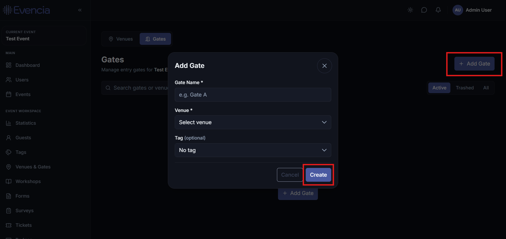Viewport: 506px width, 239px height.
Task: Cancel the Add Gate dialog
Action: [x=290, y=175]
